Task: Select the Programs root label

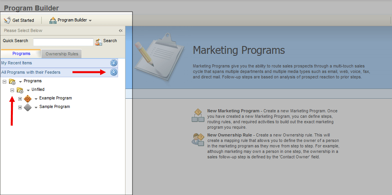Action: (x=33, y=81)
